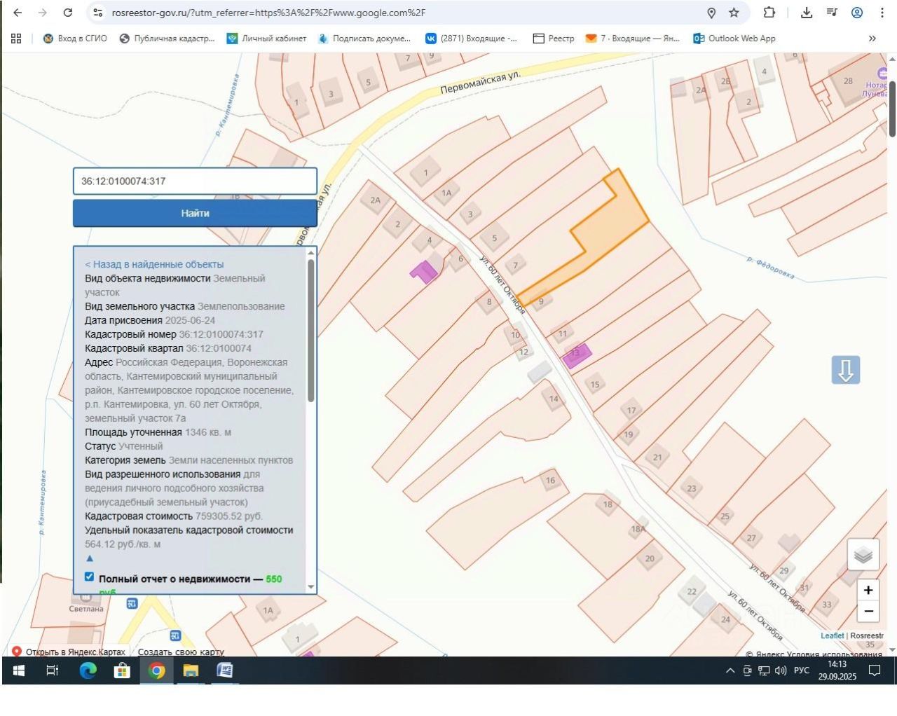The image size is (897, 716).
Task: Go back via 'Назад в найденные объекты'
Action: pos(154,264)
